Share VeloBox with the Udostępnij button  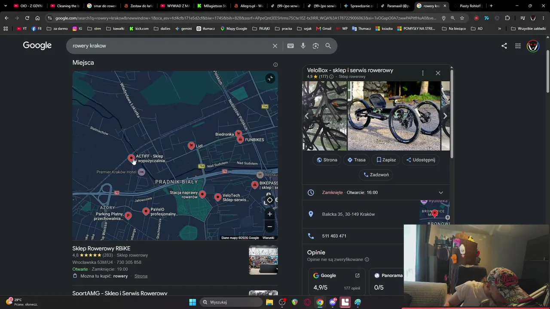(421, 160)
